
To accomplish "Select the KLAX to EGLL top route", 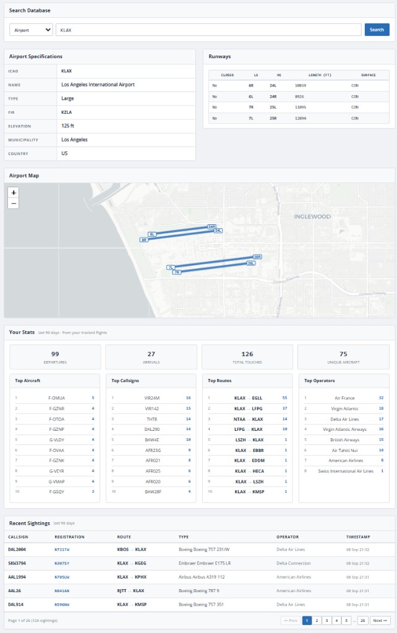I will click(247, 397).
